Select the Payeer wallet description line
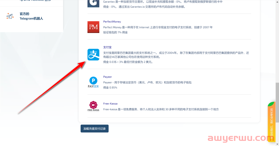The image size is (279, 146). pos(147,82)
